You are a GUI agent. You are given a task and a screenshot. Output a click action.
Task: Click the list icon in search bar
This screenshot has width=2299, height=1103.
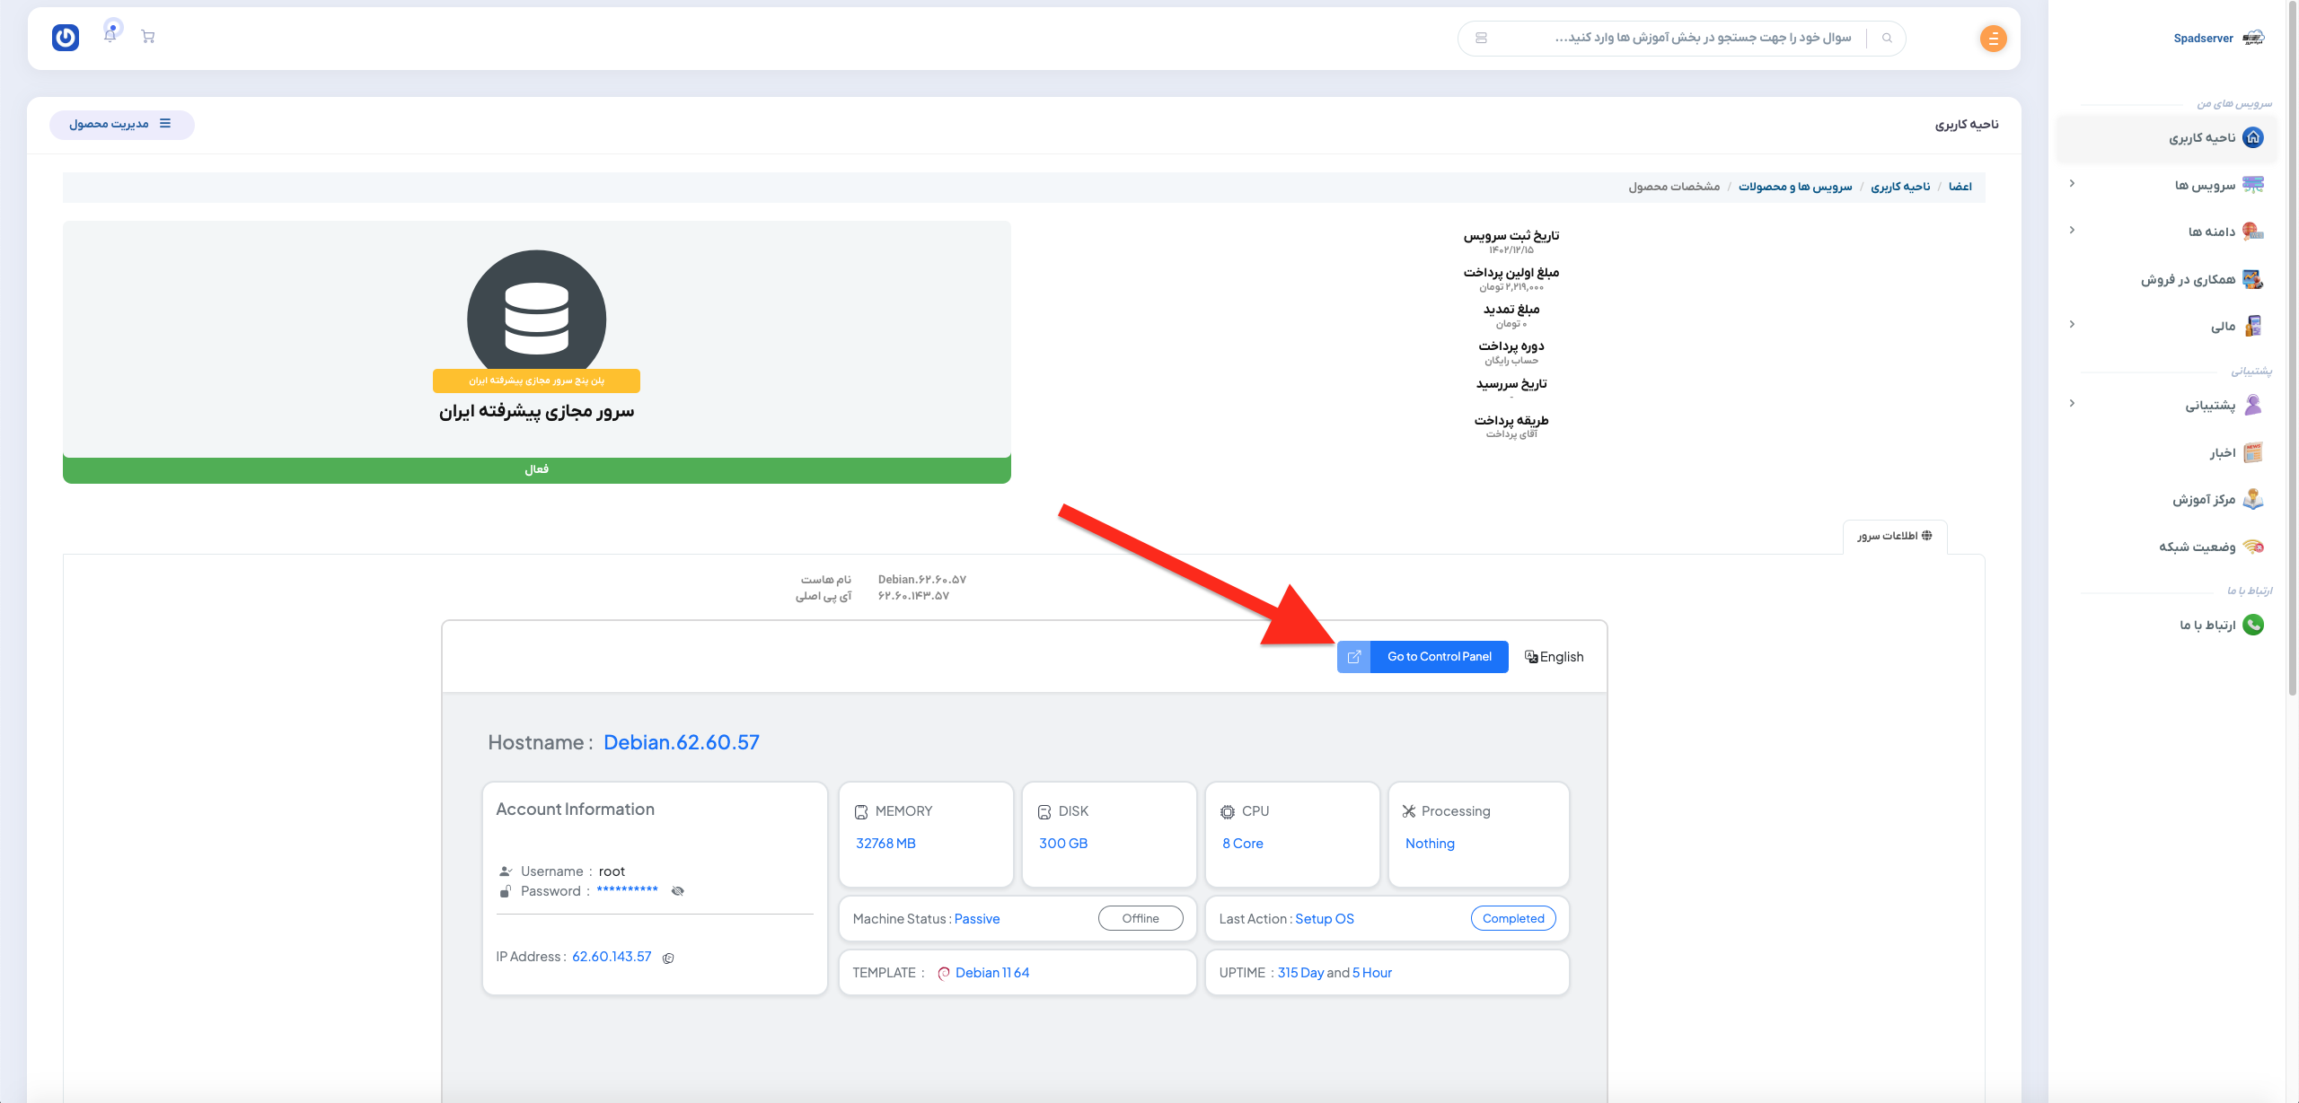tap(1481, 38)
